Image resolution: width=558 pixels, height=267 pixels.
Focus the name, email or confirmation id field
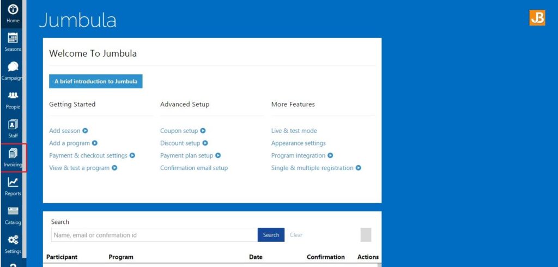tap(154, 235)
